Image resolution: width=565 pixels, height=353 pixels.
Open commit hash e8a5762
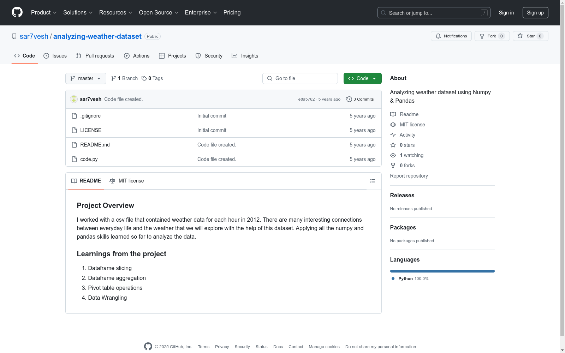(x=307, y=99)
